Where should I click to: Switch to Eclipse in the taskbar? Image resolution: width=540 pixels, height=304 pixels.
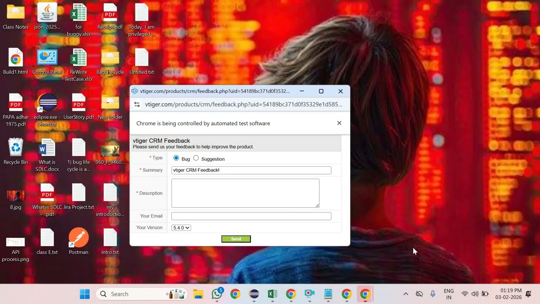[x=254, y=294]
